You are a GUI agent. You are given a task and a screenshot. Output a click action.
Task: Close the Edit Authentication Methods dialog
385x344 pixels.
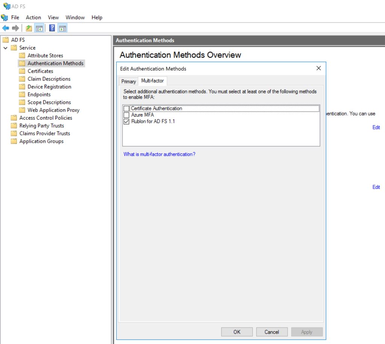[x=318, y=68]
